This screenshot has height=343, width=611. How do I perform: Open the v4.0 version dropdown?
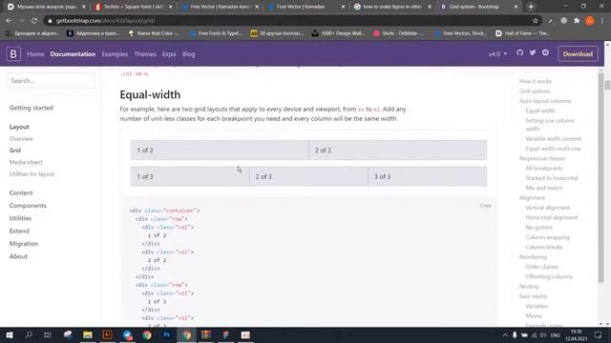pos(498,54)
